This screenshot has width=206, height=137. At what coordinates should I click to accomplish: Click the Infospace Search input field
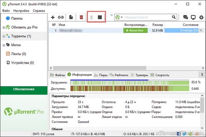click(x=147, y=17)
